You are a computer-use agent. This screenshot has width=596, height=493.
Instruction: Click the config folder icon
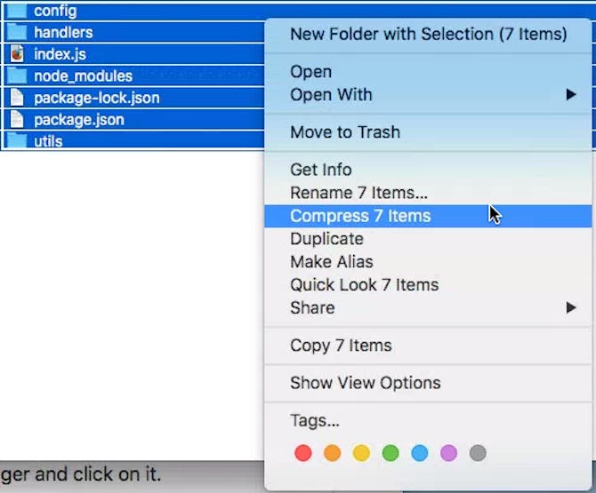pyautogui.click(x=17, y=11)
